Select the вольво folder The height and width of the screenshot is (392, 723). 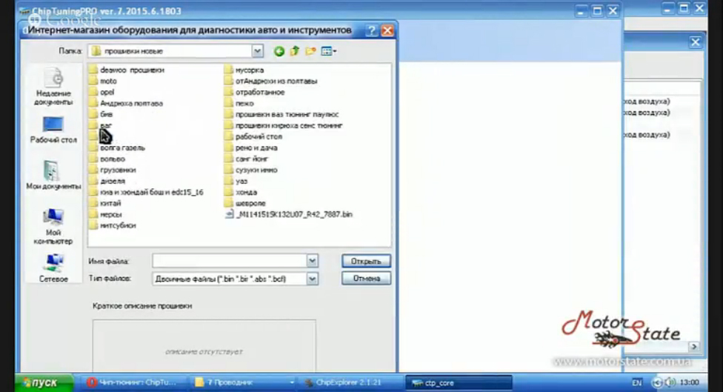click(x=107, y=159)
